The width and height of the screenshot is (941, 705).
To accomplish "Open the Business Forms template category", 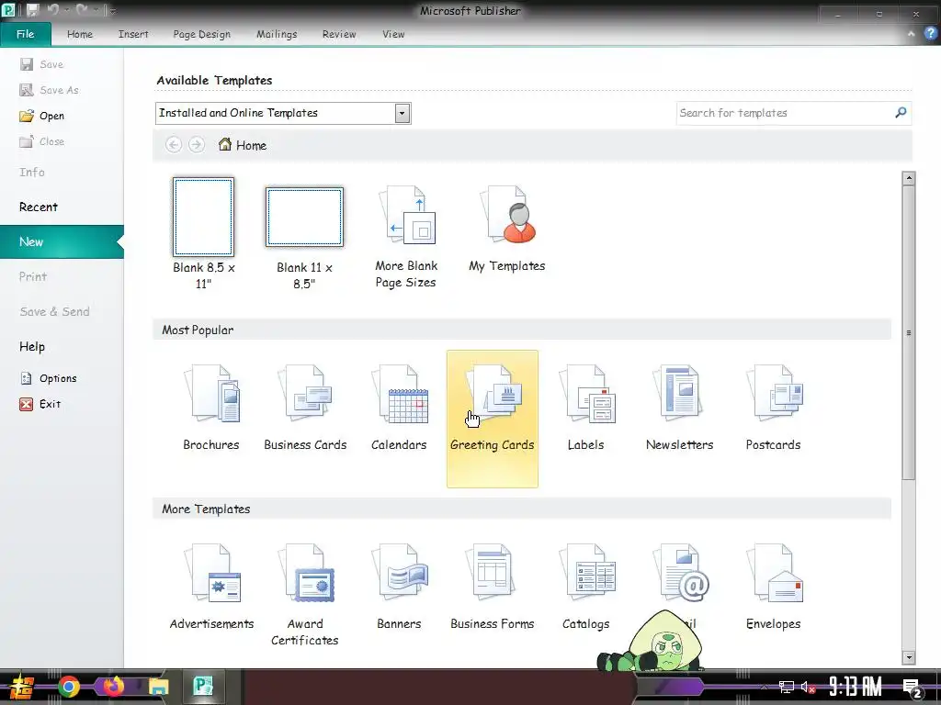I will point(493,587).
